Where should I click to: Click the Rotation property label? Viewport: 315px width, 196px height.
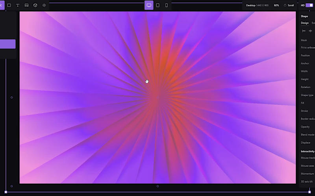tap(306, 87)
